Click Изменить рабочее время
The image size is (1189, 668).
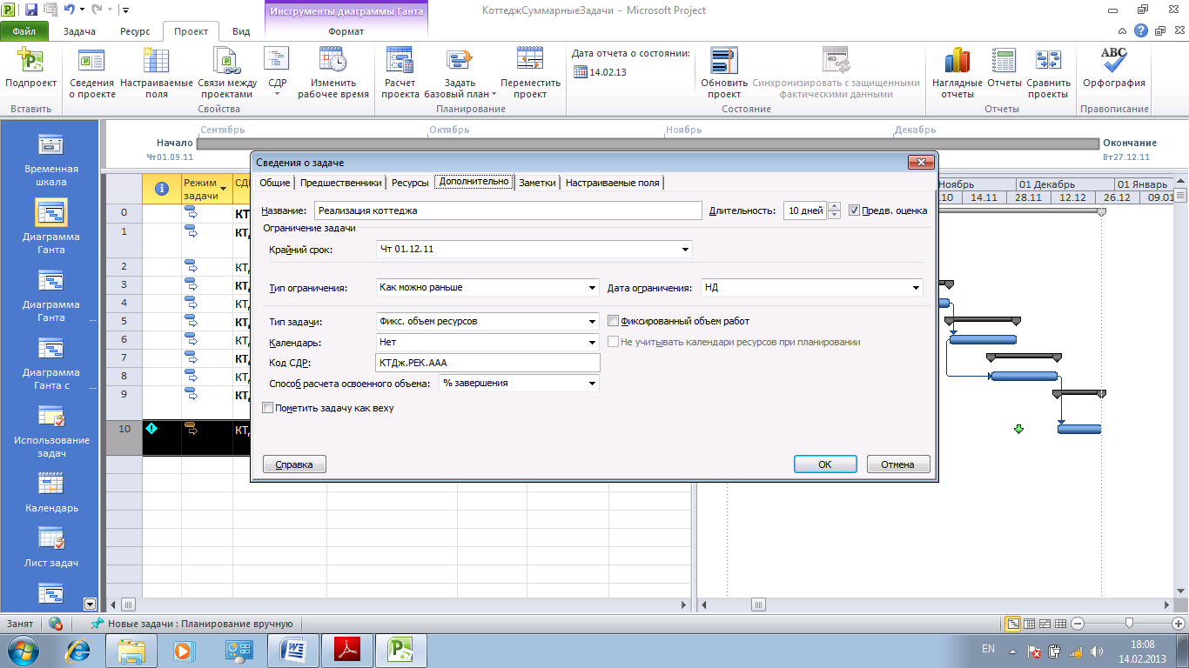click(333, 74)
